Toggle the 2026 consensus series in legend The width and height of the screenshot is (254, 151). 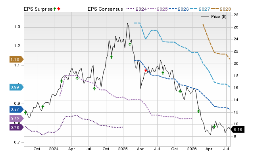pos(179,9)
